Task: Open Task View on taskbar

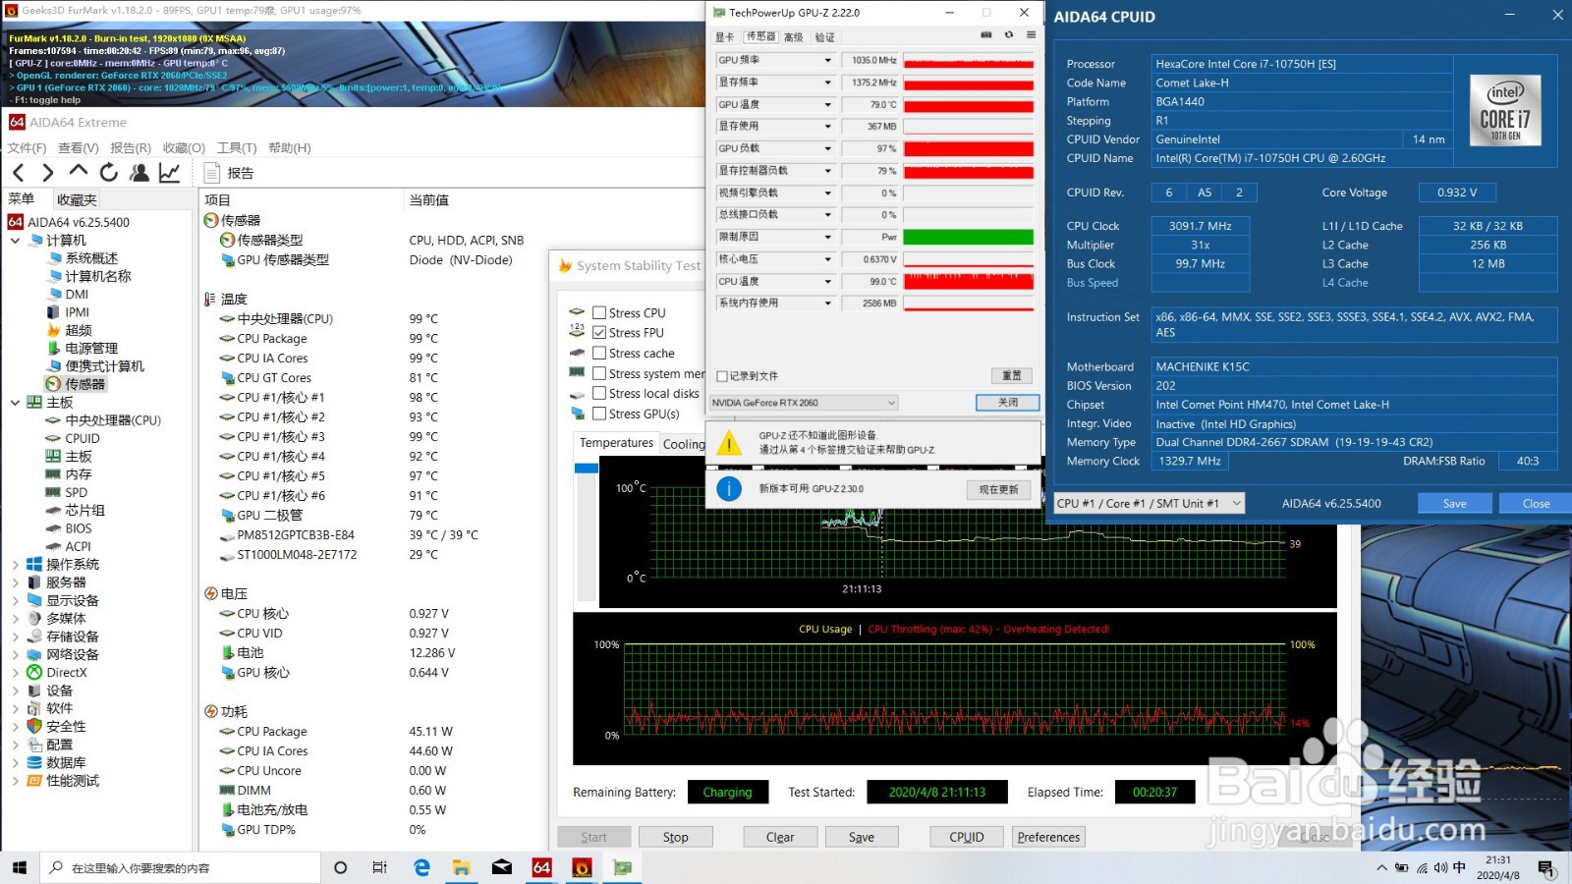Action: tap(380, 867)
